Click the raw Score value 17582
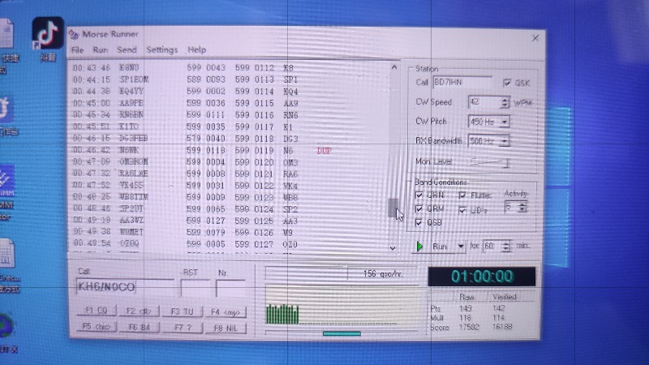Viewport: 649px width, 365px height. 469,327
